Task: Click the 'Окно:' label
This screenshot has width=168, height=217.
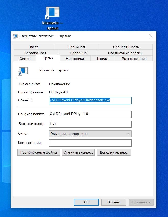Action: (x=23, y=134)
